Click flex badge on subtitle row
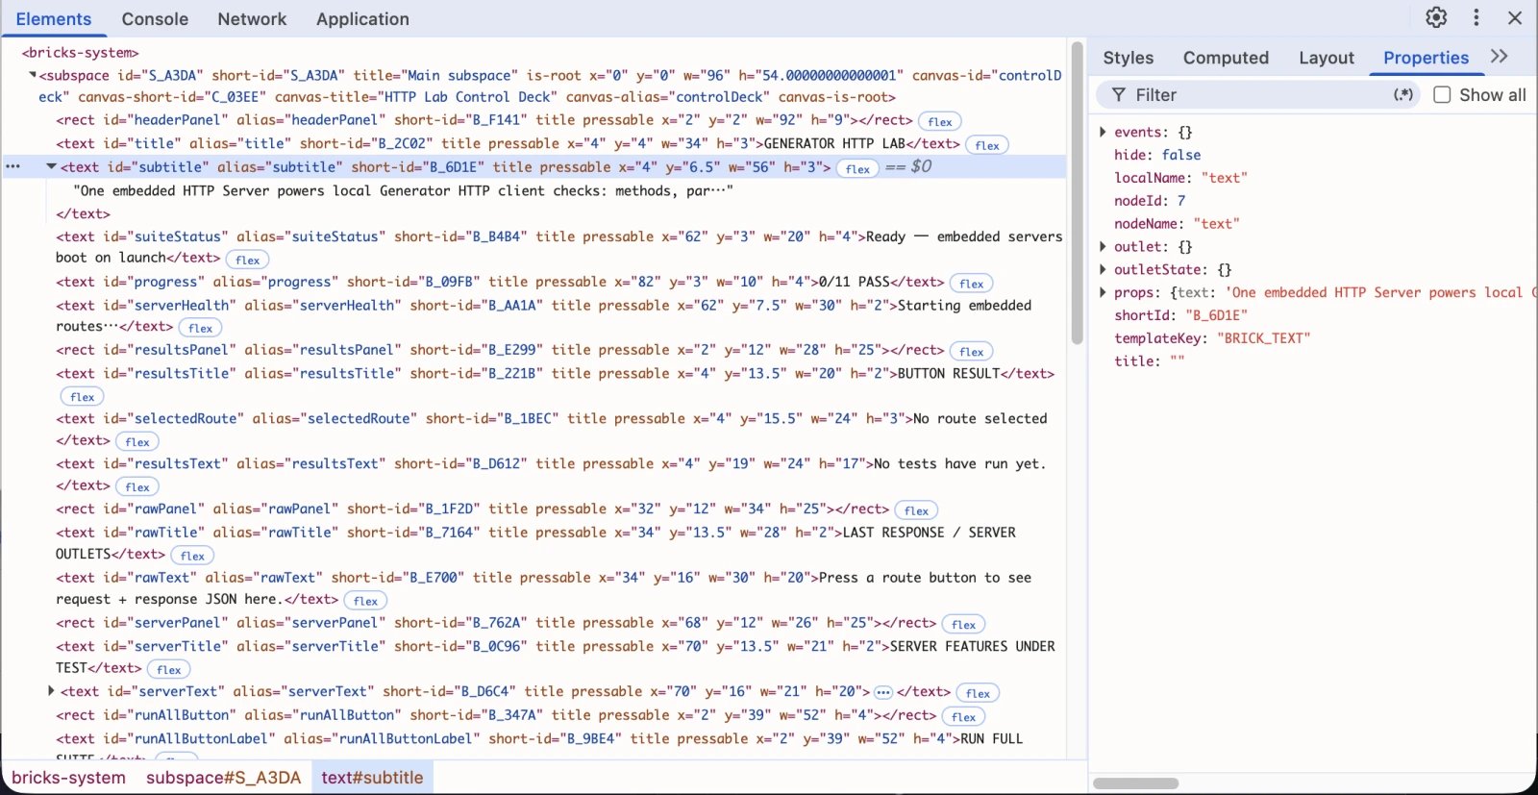The image size is (1538, 795). tap(857, 168)
